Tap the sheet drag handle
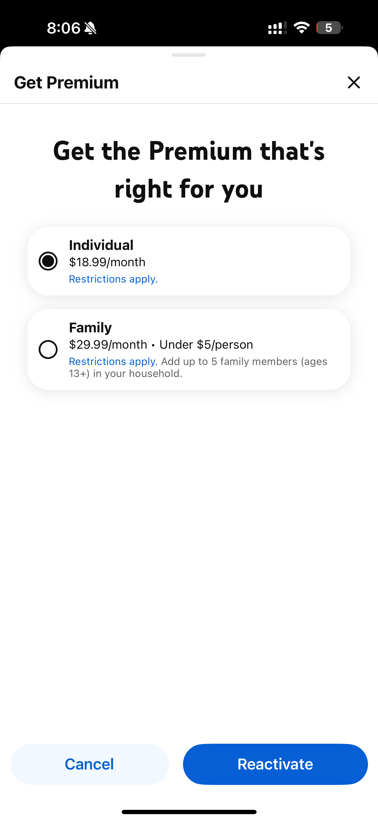This screenshot has width=378, height=821. pos(189,55)
